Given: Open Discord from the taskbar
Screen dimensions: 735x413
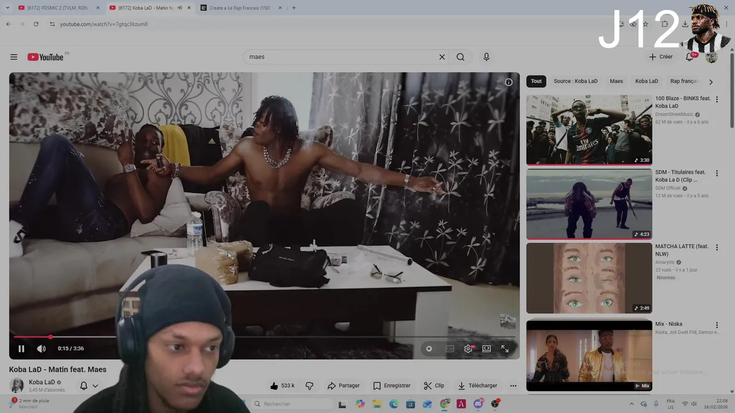Looking at the screenshot, I should (478, 404).
